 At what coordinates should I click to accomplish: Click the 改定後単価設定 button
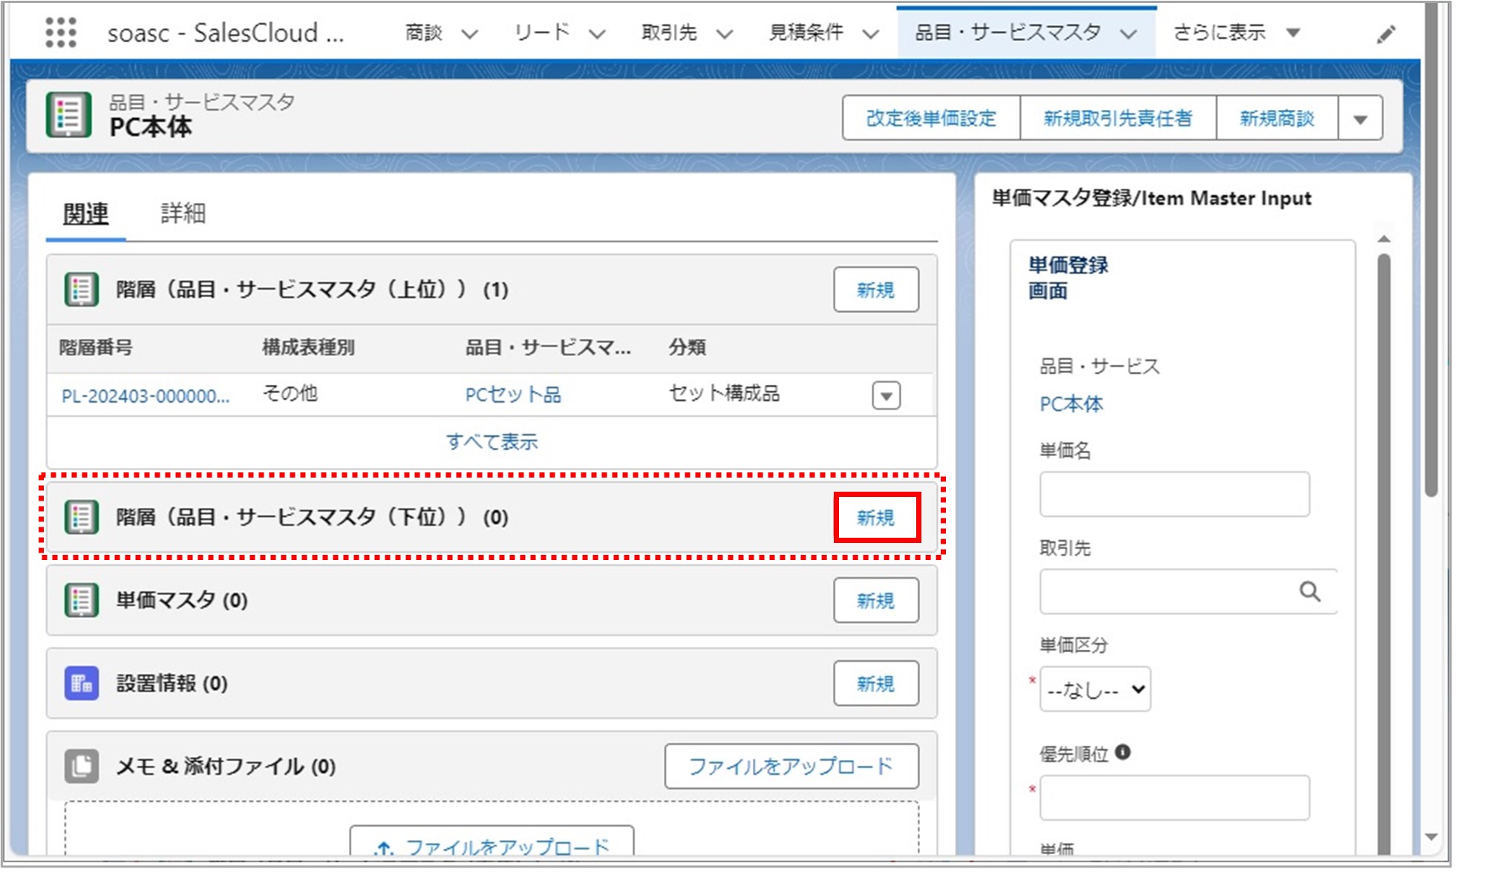(x=931, y=119)
